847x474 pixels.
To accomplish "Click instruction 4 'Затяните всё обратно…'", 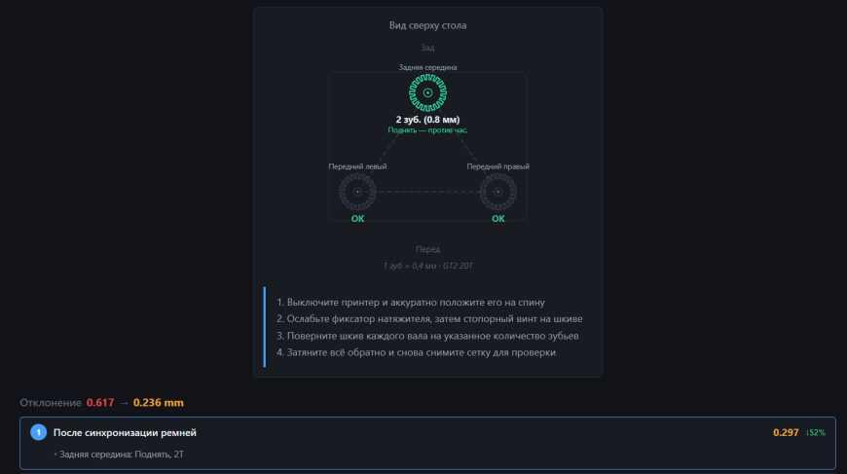I will (416, 352).
